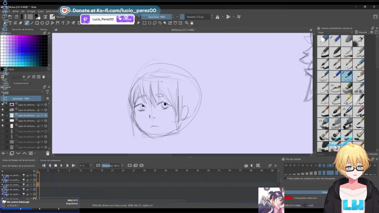Select the Pan hand tool

coord(192,23)
